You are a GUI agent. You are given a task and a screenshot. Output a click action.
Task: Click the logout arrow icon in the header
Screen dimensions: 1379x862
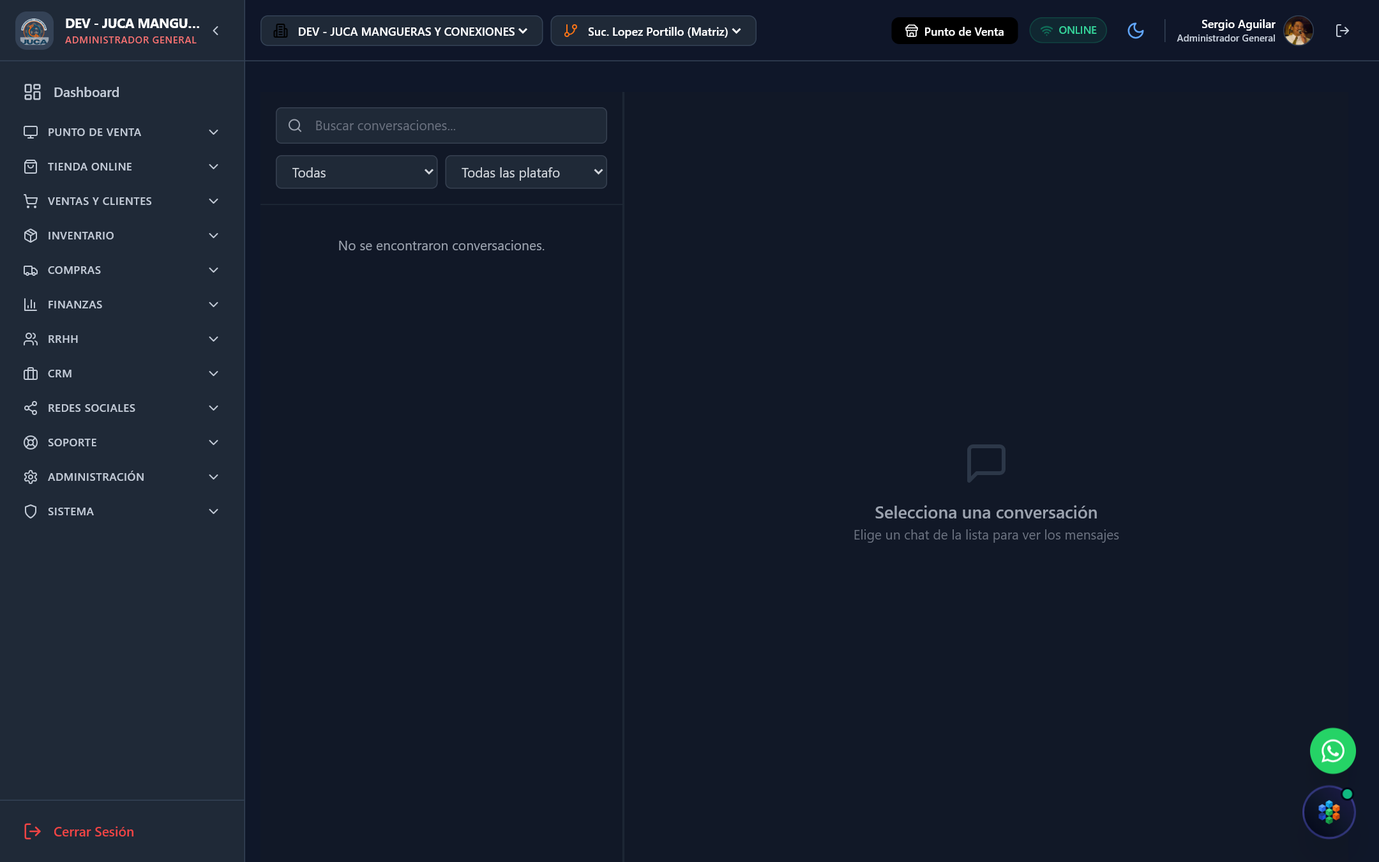pos(1342,31)
